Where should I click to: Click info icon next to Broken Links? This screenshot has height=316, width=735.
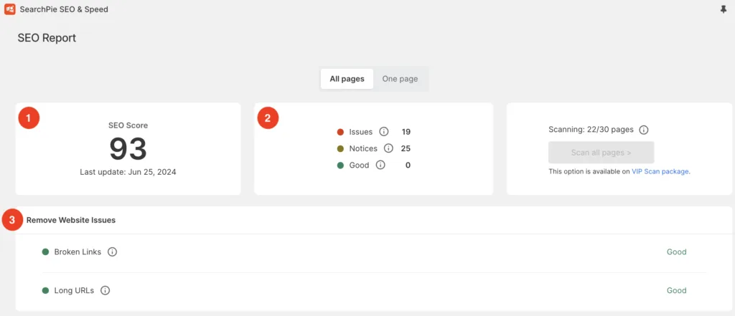(x=112, y=252)
